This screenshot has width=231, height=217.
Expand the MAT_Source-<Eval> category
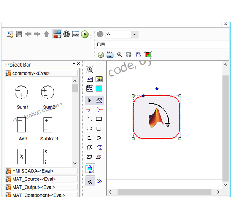tap(42, 179)
